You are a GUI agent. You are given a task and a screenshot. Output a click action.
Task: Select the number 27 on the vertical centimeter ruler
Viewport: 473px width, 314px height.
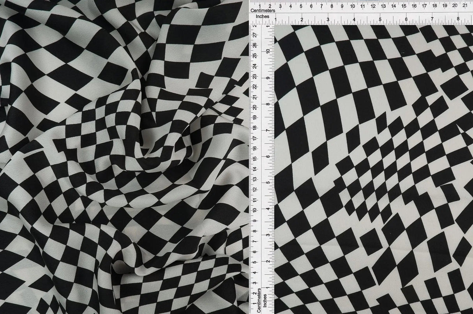click(x=254, y=35)
